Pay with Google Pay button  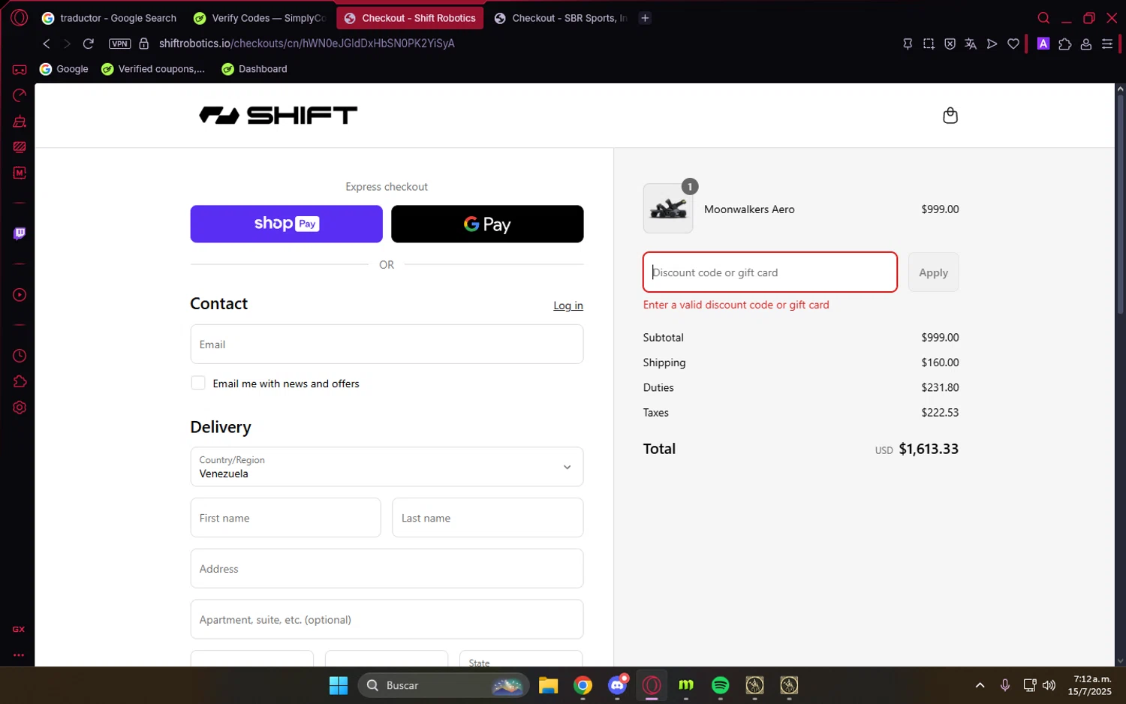[487, 224]
